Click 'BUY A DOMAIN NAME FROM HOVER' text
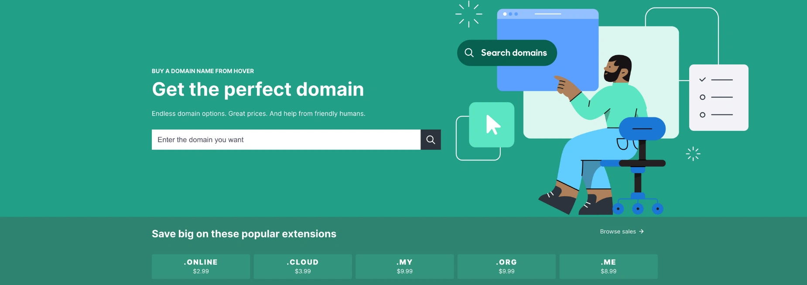The image size is (807, 285). [203, 71]
